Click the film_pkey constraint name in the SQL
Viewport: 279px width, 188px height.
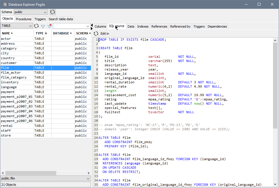click(x=143, y=142)
